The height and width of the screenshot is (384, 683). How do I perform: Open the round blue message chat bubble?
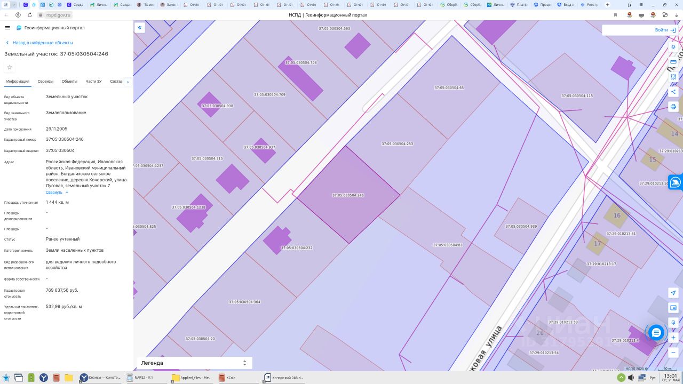[656, 333]
